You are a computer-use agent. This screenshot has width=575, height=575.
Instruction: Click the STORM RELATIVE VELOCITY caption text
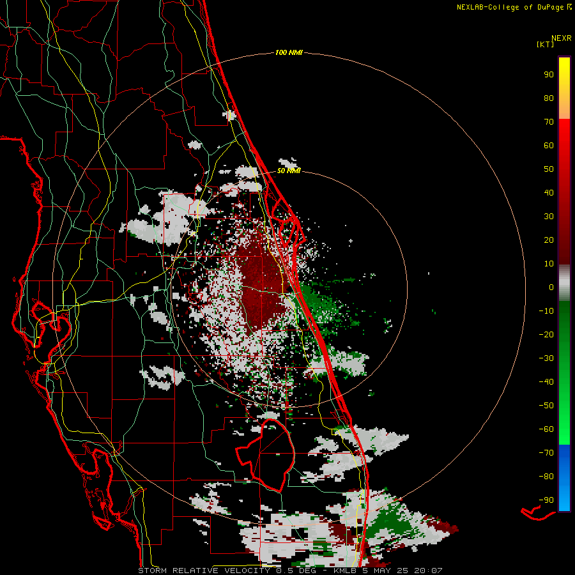206,571
